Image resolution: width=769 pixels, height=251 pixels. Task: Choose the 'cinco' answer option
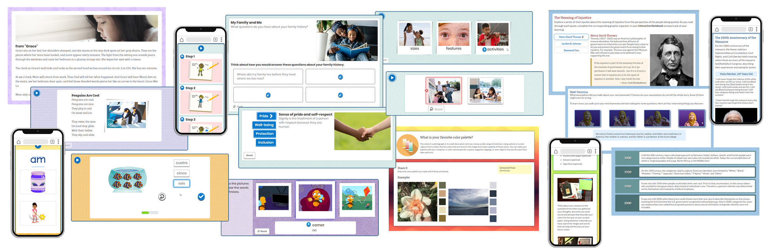coord(181,173)
